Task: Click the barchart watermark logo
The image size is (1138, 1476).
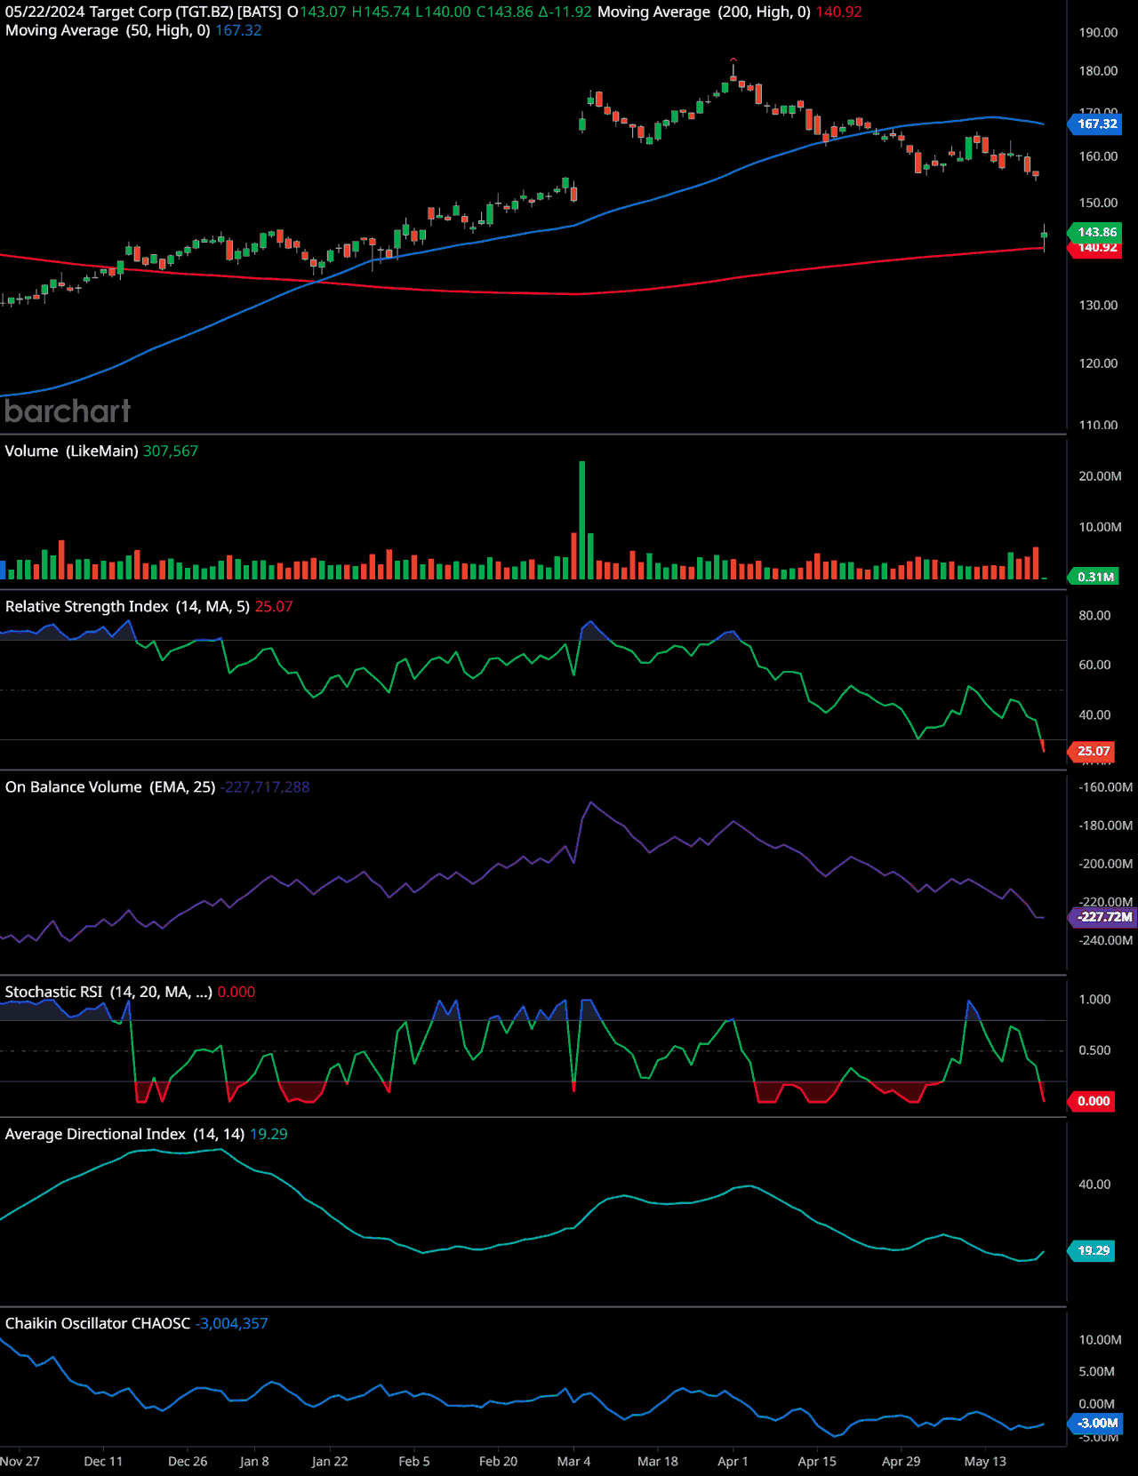Action: 68,411
